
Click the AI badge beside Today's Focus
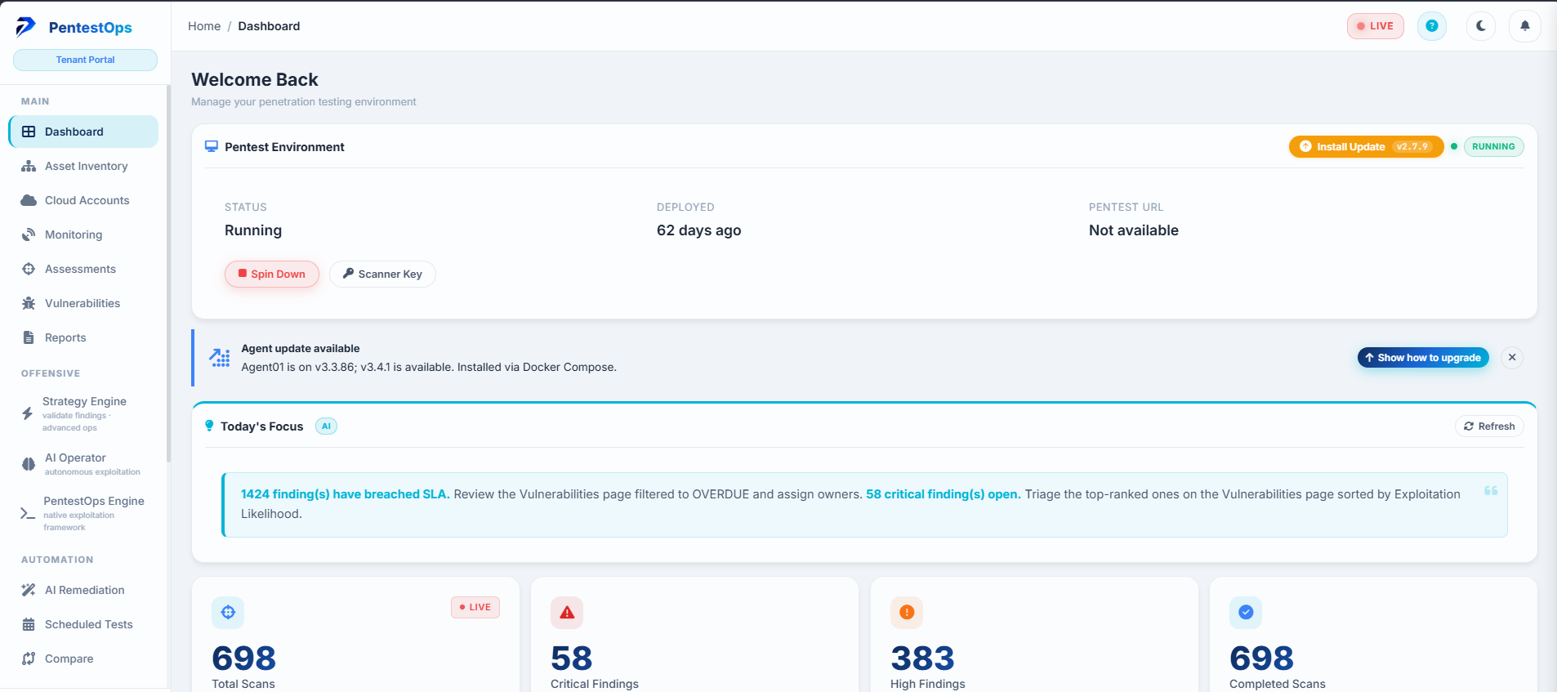(326, 426)
